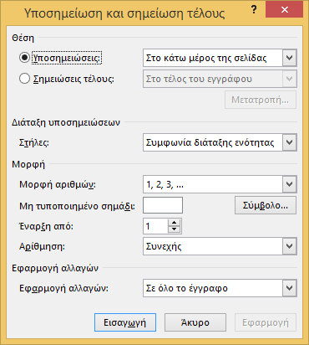Click the help question mark icon
309x345 pixels.
click(x=254, y=10)
